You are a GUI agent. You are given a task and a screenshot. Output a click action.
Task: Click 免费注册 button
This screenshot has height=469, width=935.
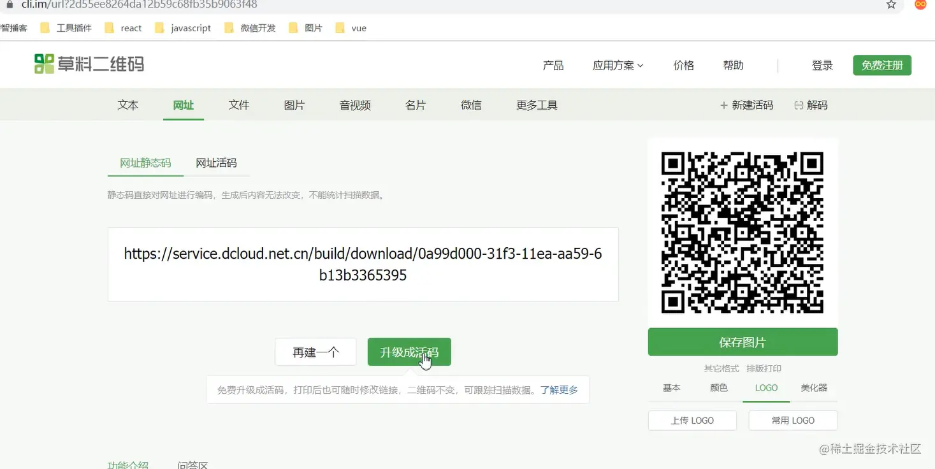[x=882, y=65]
